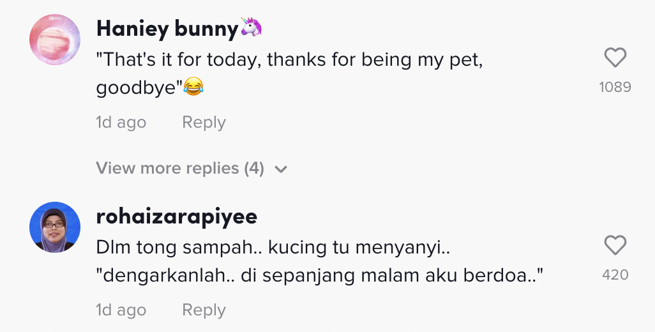Click "1d ago" under Haniey bunny's comment

click(x=121, y=123)
